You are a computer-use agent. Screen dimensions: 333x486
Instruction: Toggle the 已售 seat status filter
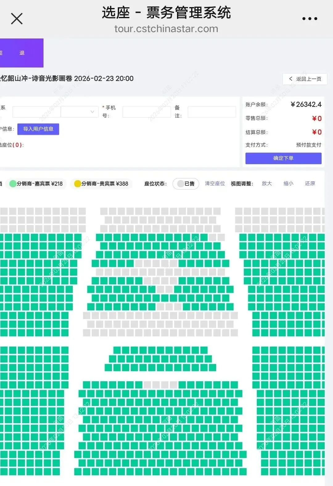coord(186,184)
